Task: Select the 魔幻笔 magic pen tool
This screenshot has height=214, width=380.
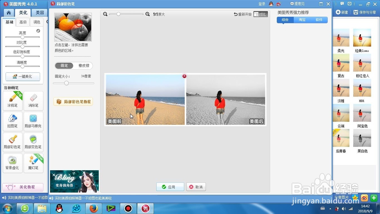Action: point(33,163)
